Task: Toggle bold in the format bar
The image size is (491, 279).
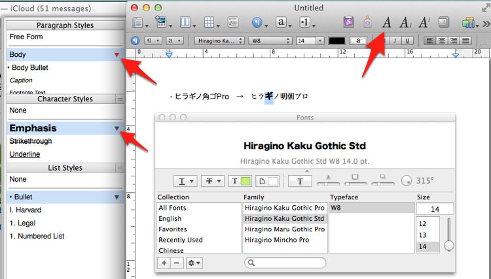Action: (x=385, y=41)
